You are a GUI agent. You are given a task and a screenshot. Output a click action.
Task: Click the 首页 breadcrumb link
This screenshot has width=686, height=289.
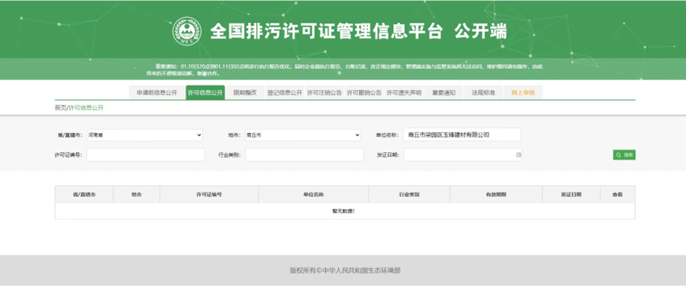(x=60, y=108)
